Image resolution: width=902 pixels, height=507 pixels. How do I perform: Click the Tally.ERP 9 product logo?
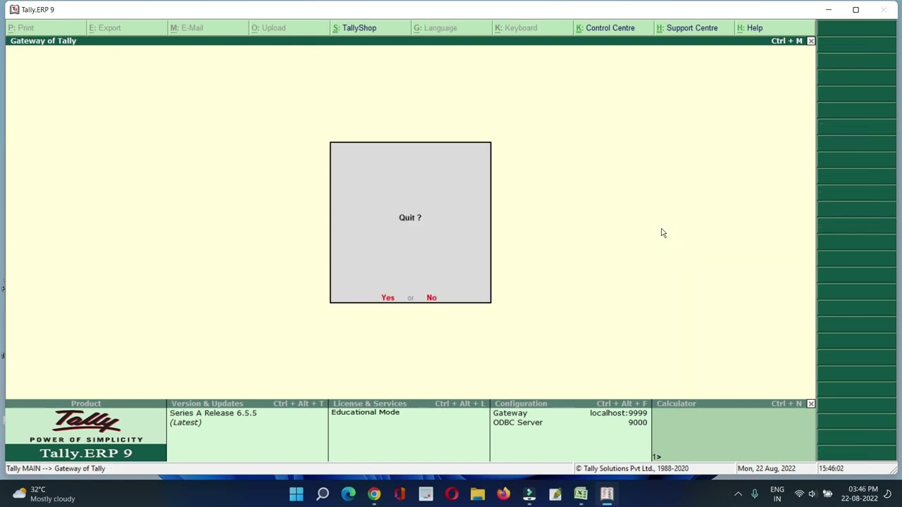tap(86, 435)
